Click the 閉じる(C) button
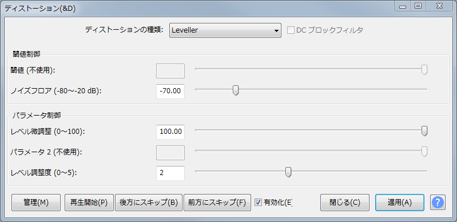Image resolution: width=457 pixels, height=222 pixels. 345,203
